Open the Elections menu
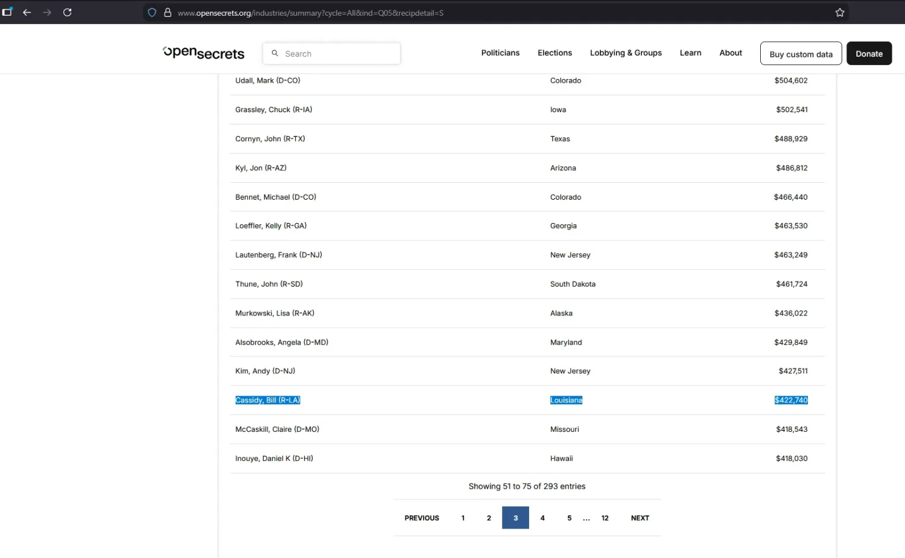The image size is (905, 558). tap(554, 53)
